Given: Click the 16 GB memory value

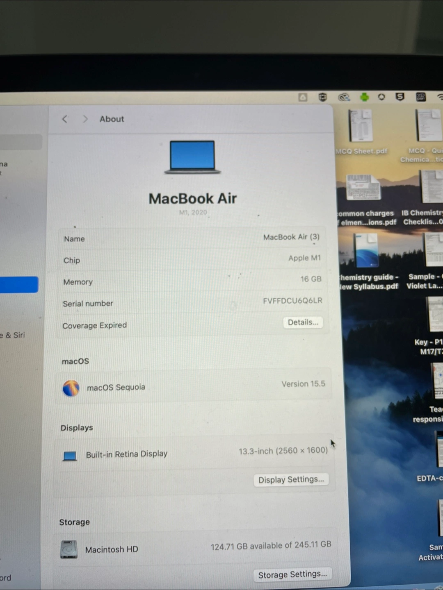Looking at the screenshot, I should pyautogui.click(x=311, y=279).
